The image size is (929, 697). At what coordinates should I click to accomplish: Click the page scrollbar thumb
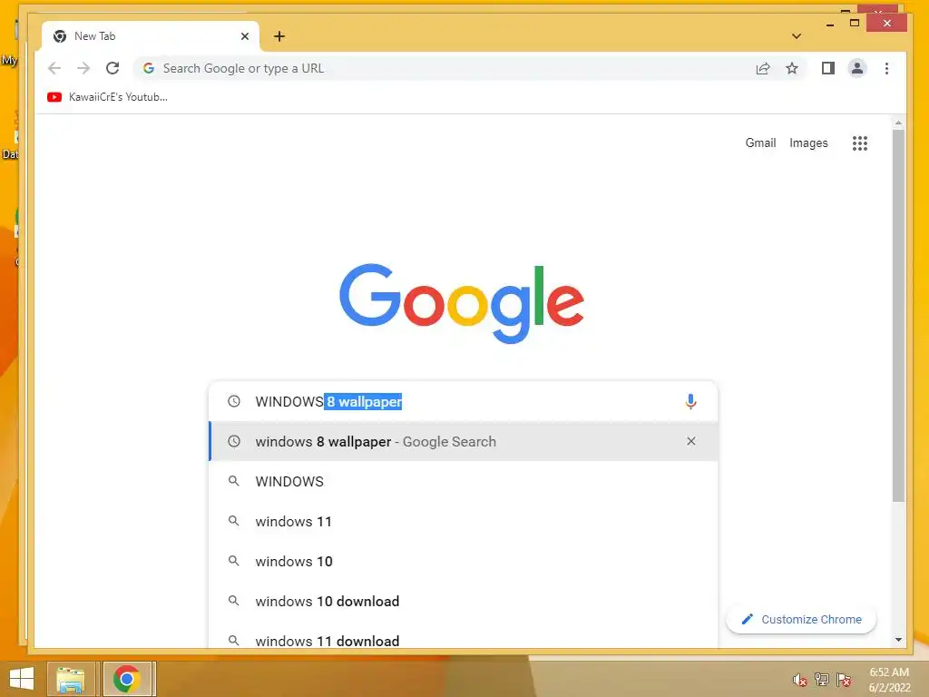pos(899,315)
